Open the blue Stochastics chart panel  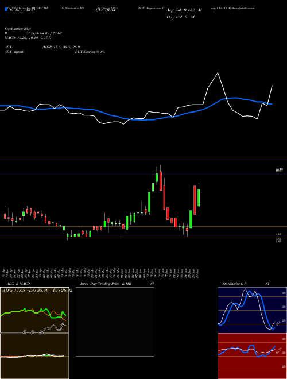pos(252,310)
